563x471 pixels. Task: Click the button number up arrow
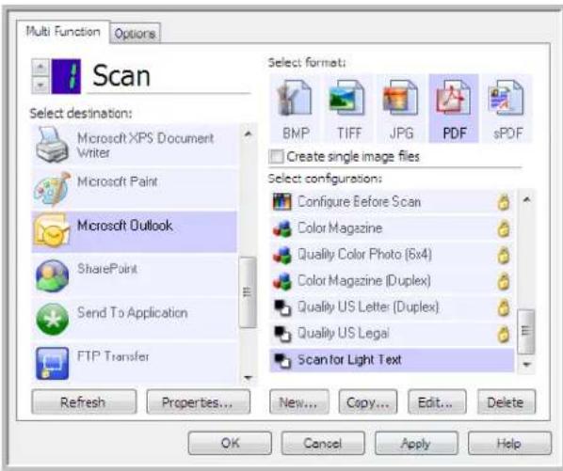click(40, 67)
